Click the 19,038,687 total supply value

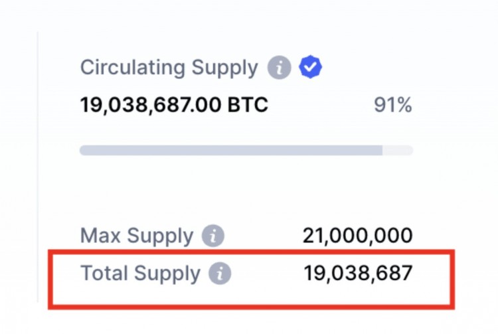pyautogui.click(x=358, y=274)
